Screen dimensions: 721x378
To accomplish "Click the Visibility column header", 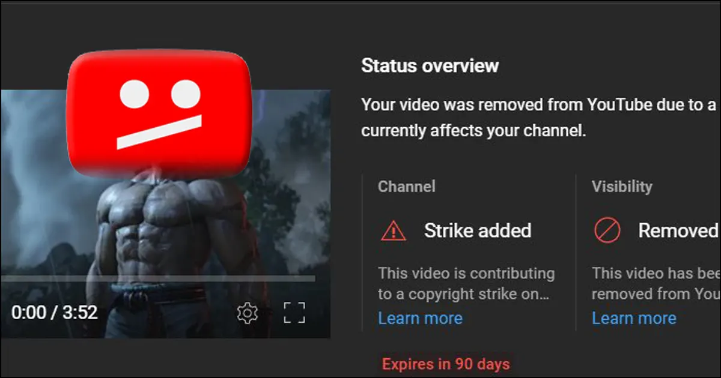I will click(x=622, y=187).
